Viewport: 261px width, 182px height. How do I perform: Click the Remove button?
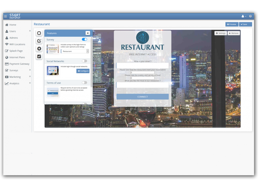[x=234, y=33]
